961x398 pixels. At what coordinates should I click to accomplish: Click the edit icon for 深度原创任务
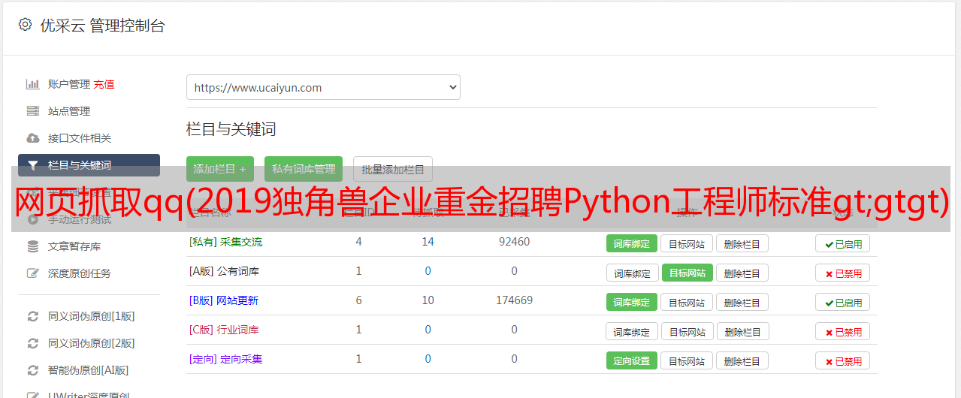pos(32,273)
